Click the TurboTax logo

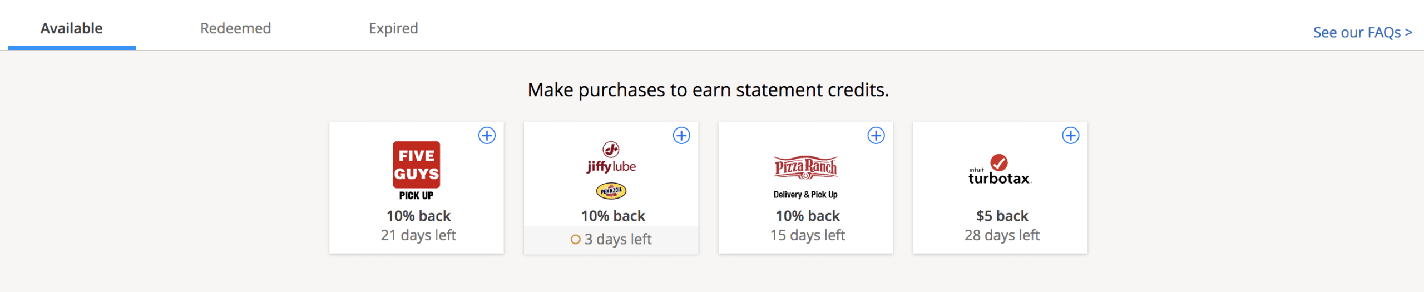pyautogui.click(x=1000, y=171)
